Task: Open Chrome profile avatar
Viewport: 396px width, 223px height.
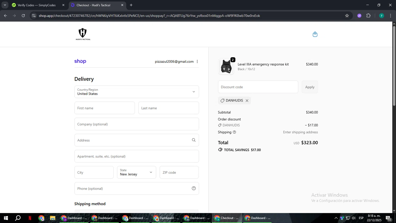Action: (381, 16)
